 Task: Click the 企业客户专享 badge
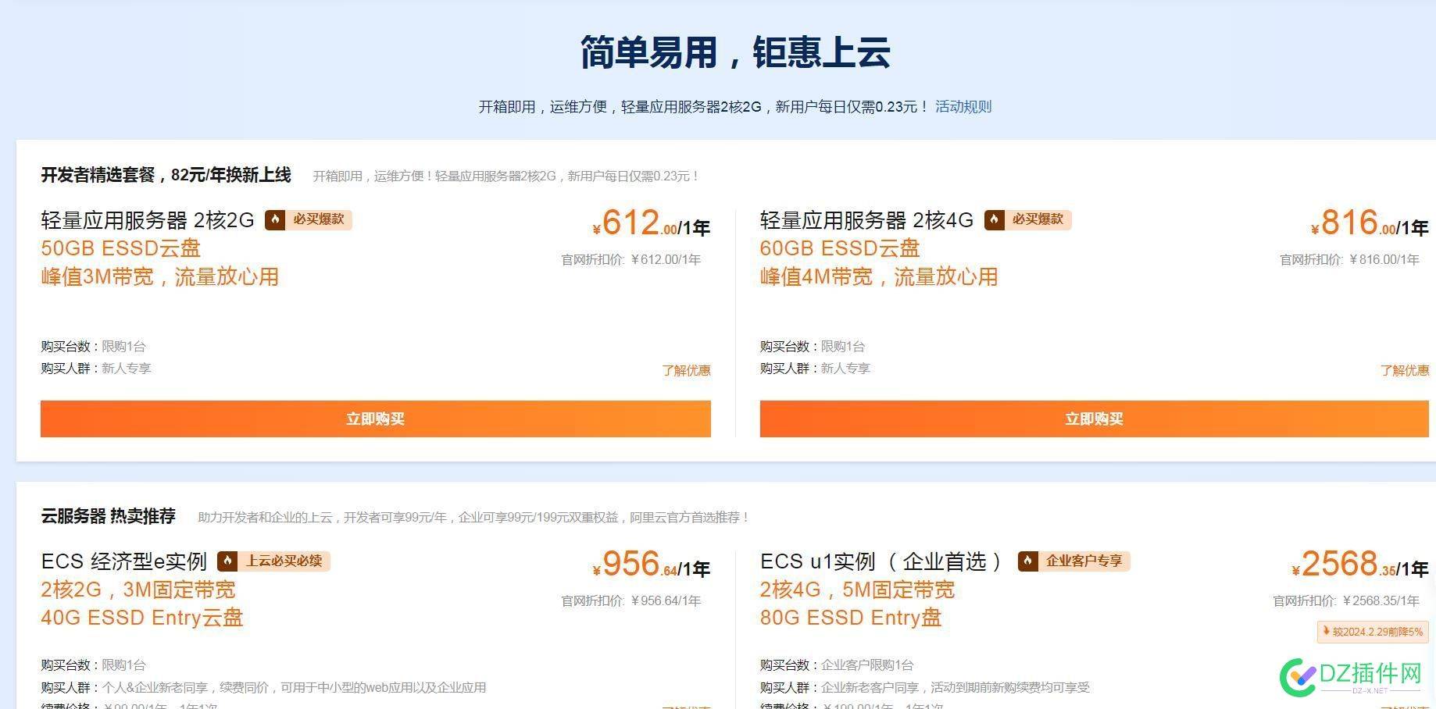(x=1074, y=561)
